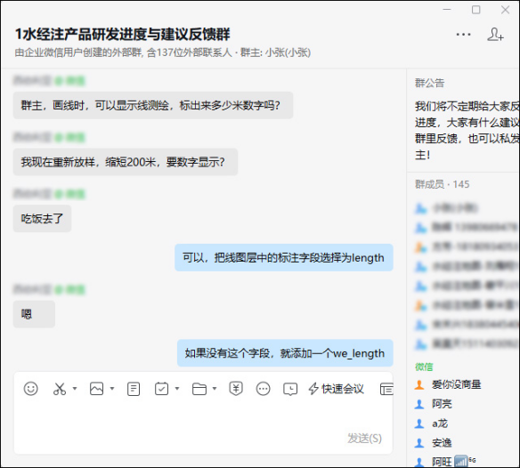Click reply mentioning we_length field
This screenshot has height=468, width=520.
pyautogui.click(x=285, y=353)
